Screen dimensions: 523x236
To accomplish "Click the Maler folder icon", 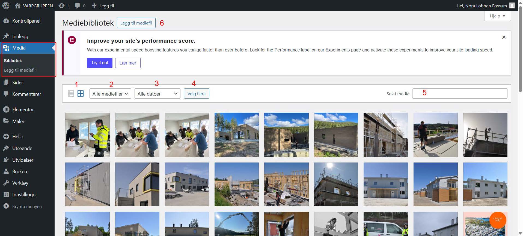I will 6,121.
